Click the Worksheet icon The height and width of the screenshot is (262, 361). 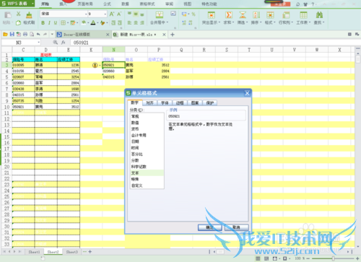coord(303,15)
